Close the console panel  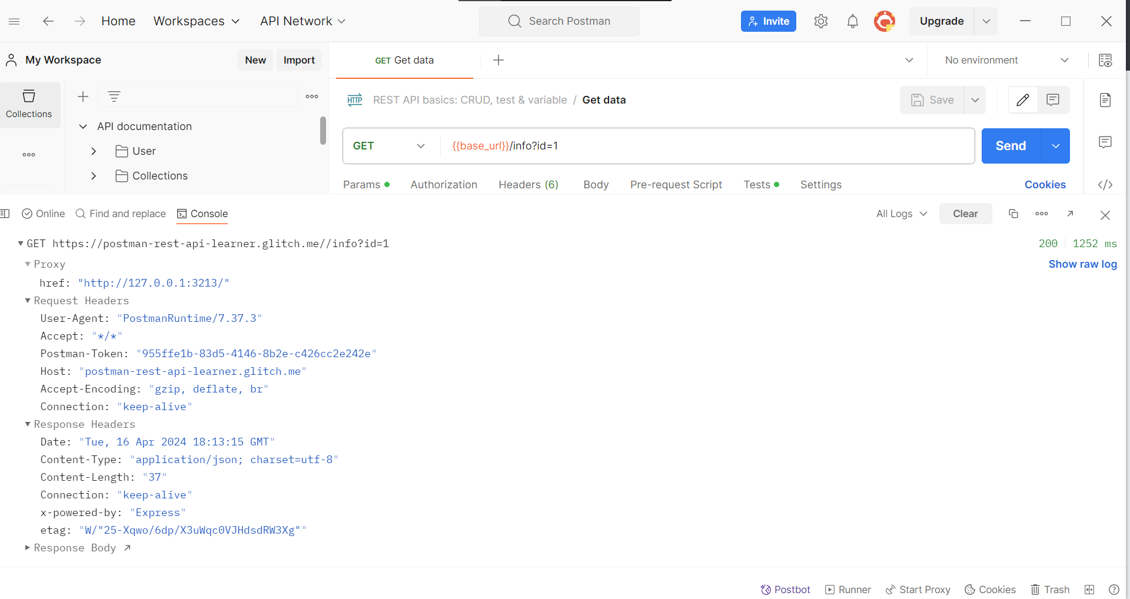click(1105, 215)
